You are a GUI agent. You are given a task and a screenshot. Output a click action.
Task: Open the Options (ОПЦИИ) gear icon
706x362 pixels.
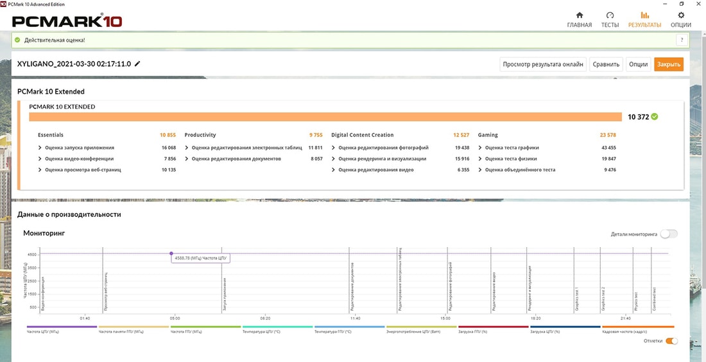tap(681, 15)
